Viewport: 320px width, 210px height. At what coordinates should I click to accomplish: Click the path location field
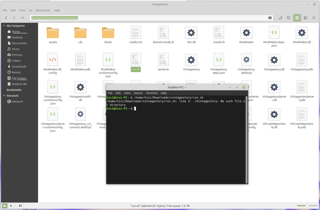click(x=151, y=18)
